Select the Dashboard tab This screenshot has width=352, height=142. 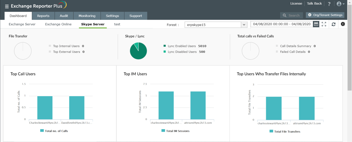[x=18, y=16]
